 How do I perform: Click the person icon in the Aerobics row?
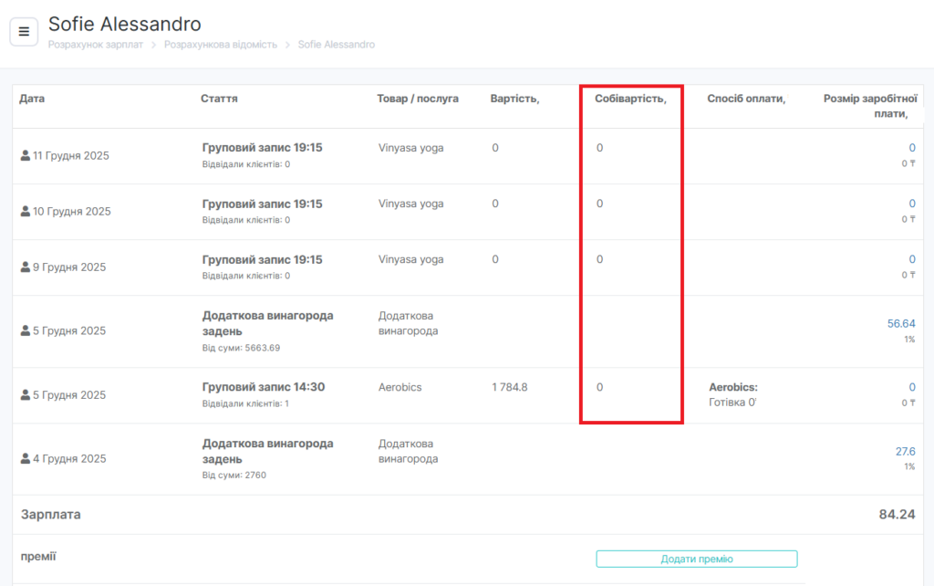point(26,394)
